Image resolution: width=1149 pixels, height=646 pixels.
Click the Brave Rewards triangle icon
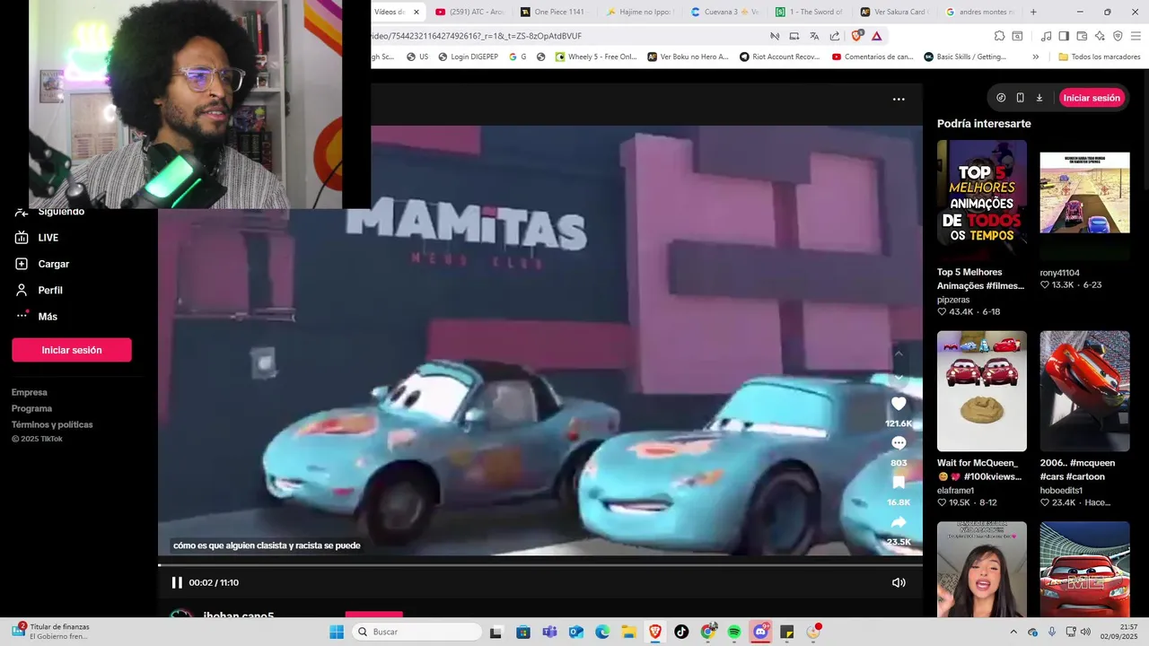(877, 36)
